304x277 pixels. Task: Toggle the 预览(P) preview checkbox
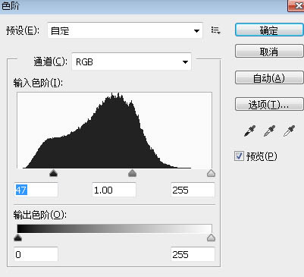tap(239, 156)
